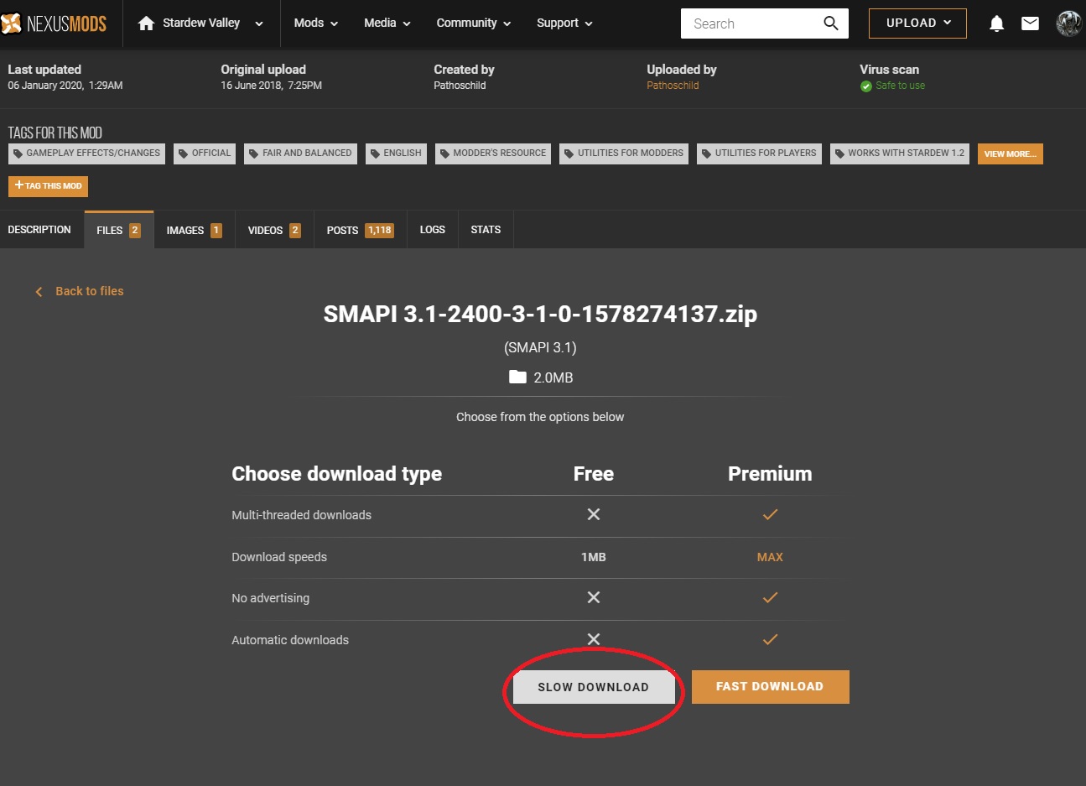Open the Media dropdown menu
The image size is (1086, 786).
pyautogui.click(x=387, y=23)
